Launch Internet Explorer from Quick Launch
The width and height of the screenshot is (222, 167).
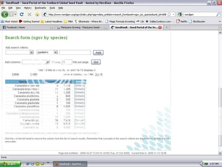[28, 164]
